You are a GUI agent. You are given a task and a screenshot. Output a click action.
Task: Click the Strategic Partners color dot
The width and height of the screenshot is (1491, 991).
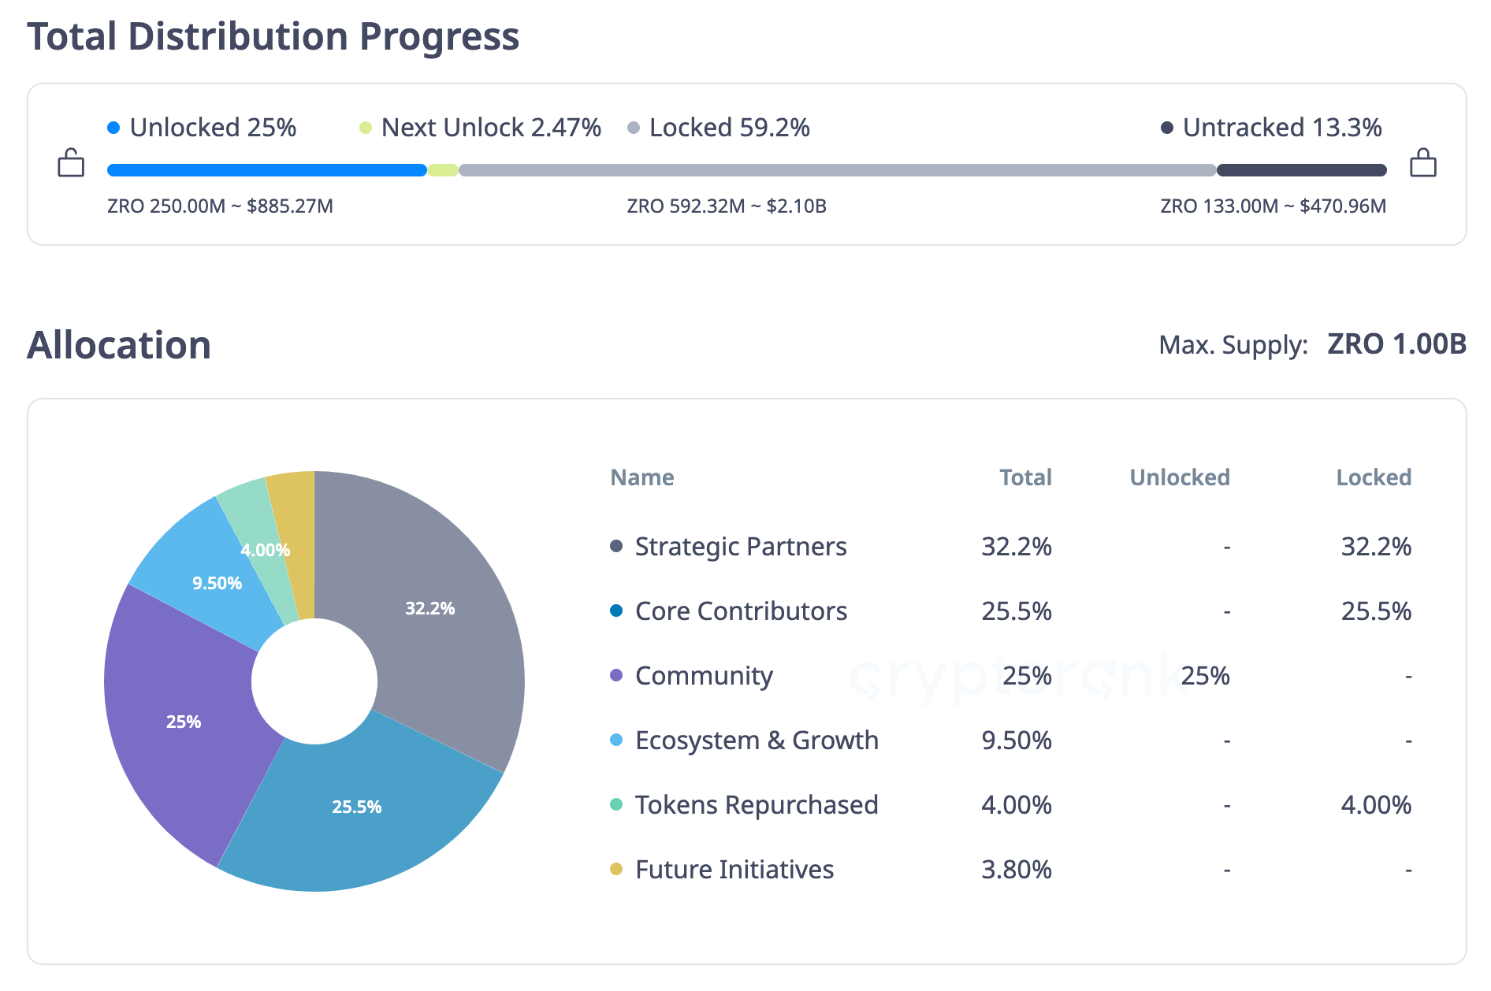click(x=616, y=546)
